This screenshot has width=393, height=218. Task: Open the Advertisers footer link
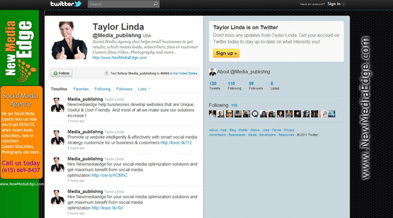(217, 135)
